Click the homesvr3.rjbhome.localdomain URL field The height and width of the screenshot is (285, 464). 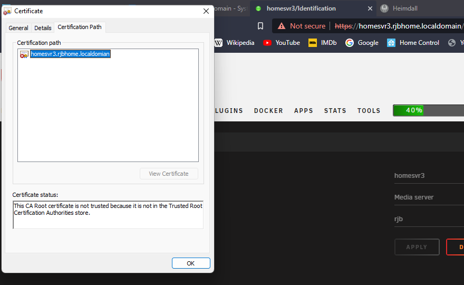click(399, 26)
